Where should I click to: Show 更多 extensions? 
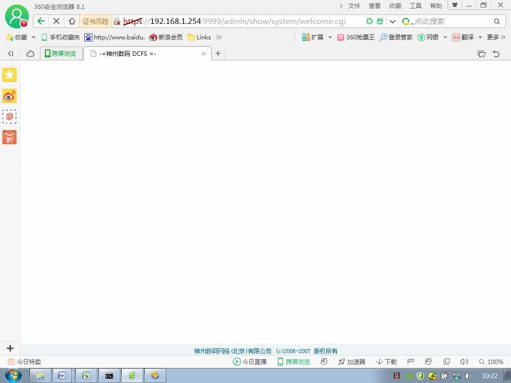click(496, 37)
